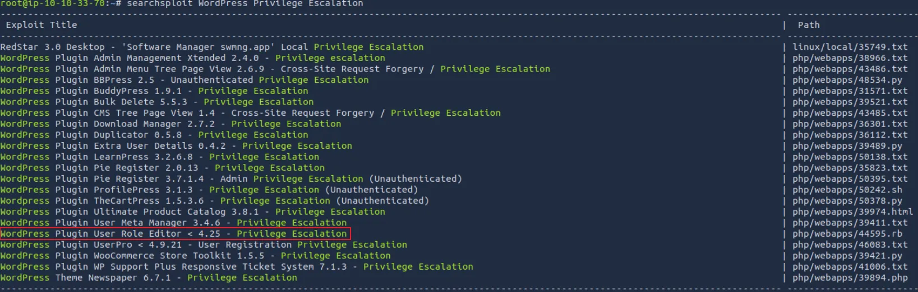Image resolution: width=918 pixels, height=292 pixels.
Task: Select the UserPro < 4.9.21 exploit line
Action: (x=204, y=245)
